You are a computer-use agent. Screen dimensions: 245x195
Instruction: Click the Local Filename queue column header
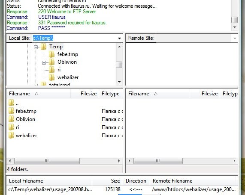pyautogui.click(x=49, y=181)
